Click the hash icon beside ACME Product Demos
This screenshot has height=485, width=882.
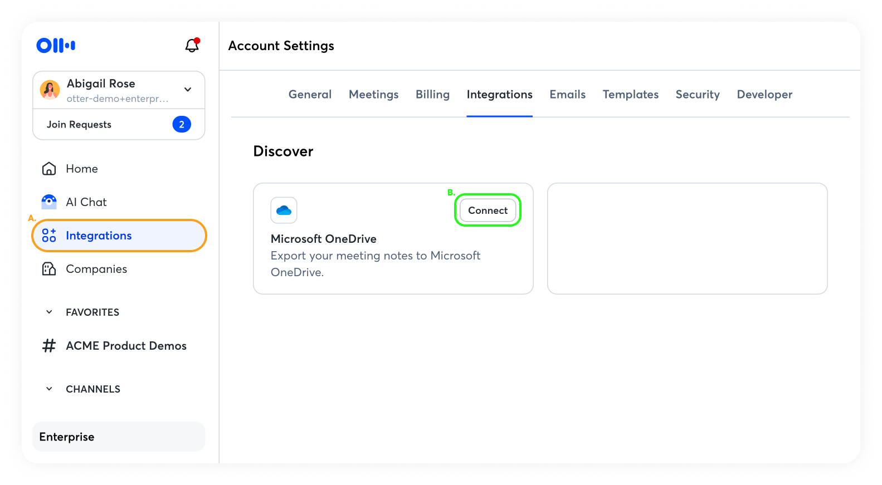pyautogui.click(x=49, y=346)
